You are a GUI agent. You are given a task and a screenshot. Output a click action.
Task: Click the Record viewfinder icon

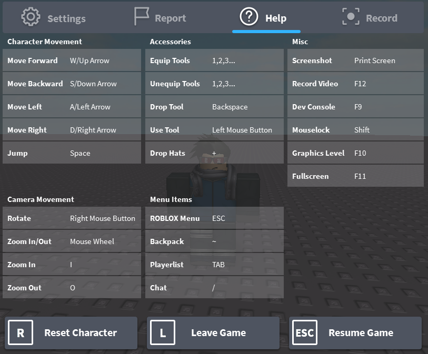tap(351, 17)
